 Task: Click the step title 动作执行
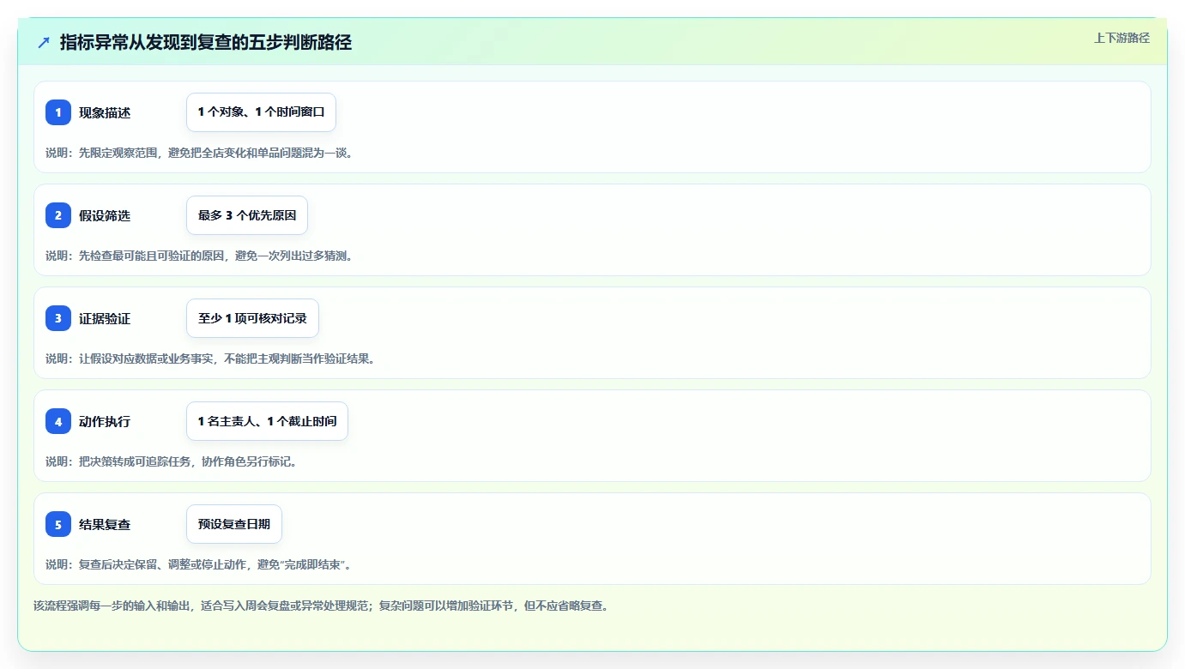click(x=105, y=421)
